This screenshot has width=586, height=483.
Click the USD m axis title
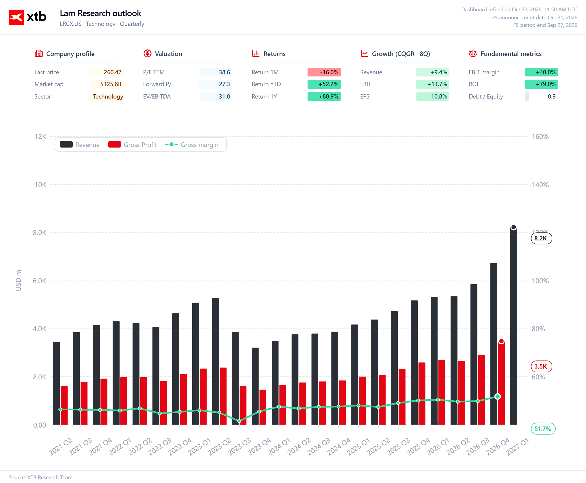pyautogui.click(x=18, y=281)
